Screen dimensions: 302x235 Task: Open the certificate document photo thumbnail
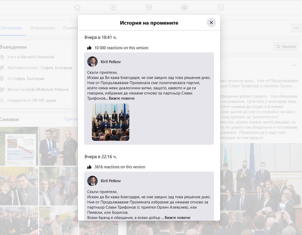point(19,146)
